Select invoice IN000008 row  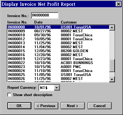pos(58,27)
